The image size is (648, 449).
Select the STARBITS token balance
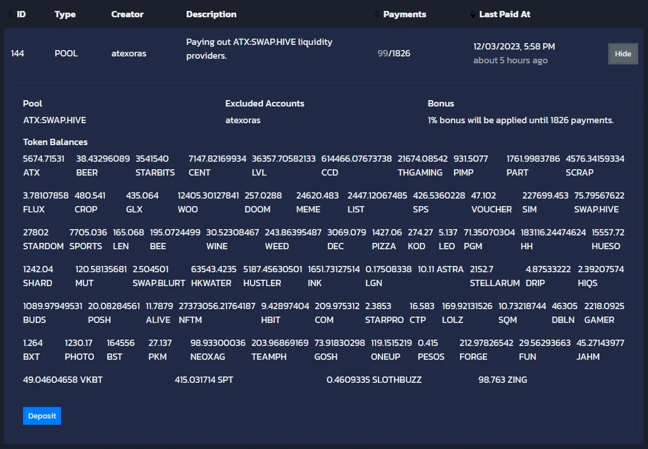[153, 165]
